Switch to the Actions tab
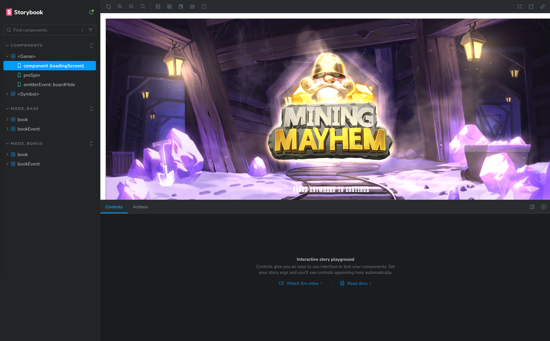Viewport: 550px width, 341px height. (x=141, y=207)
